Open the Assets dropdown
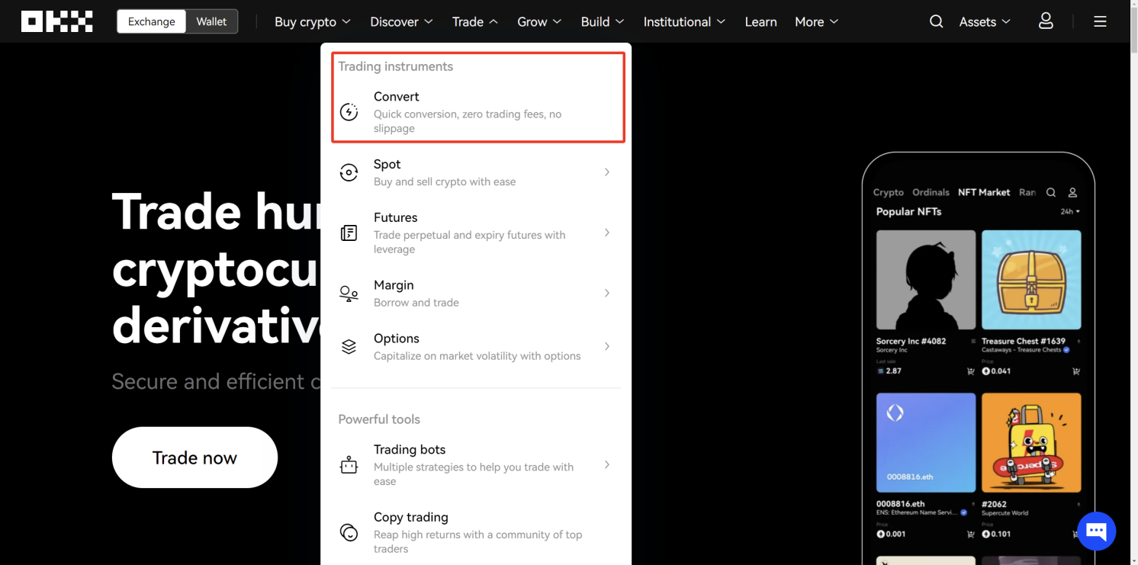Screen dimensions: 1138x565 pos(985,21)
